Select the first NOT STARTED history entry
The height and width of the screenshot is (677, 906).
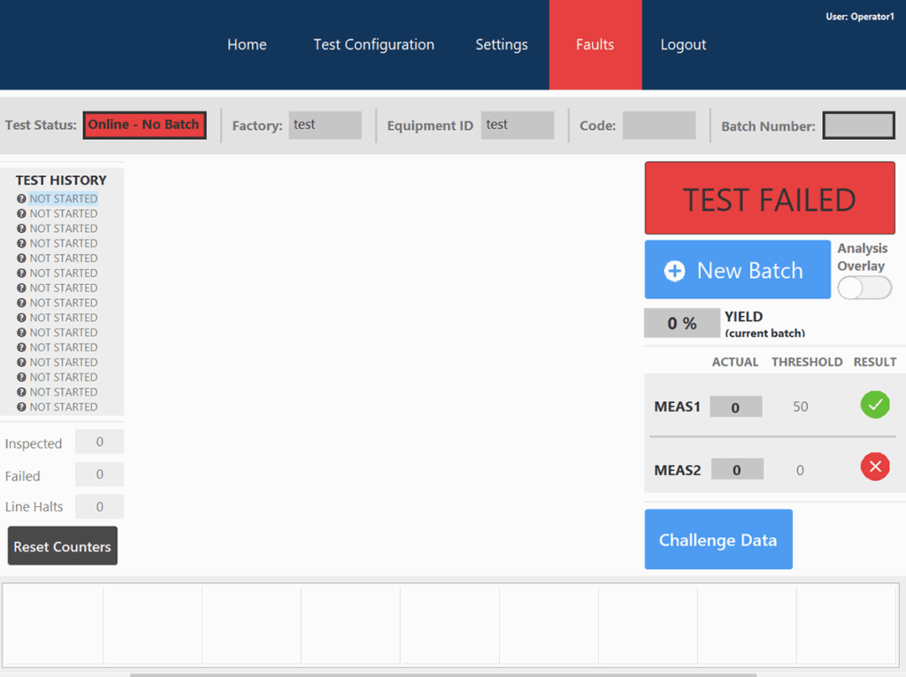click(x=64, y=199)
